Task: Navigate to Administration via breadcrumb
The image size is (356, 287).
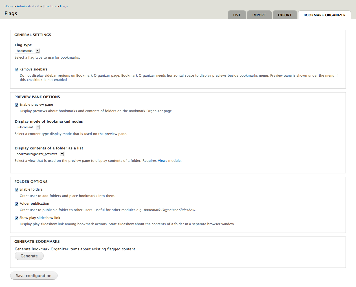Action: coord(28,6)
